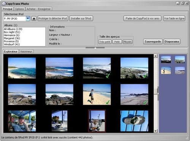The width and height of the screenshot is (190, 141).
Task: Click the downward scroll arrow of photo grid
Action: pyautogui.click(x=156, y=131)
